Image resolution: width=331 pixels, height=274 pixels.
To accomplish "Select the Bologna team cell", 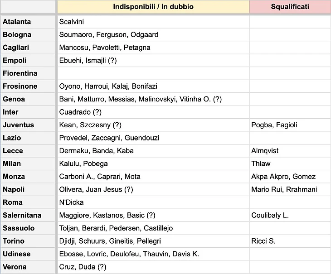I will [28, 34].
